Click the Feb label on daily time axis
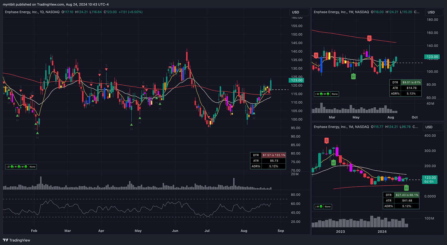 [x=34, y=231]
